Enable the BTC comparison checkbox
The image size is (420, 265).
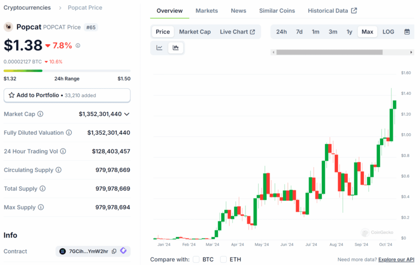pos(196,259)
